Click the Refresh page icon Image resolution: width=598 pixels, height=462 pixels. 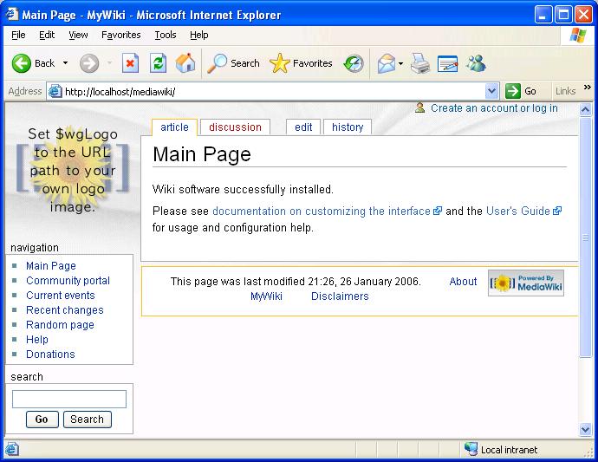coord(158,63)
